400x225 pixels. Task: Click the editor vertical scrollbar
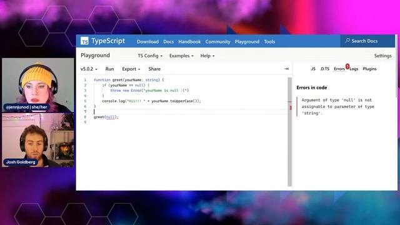coord(289,132)
